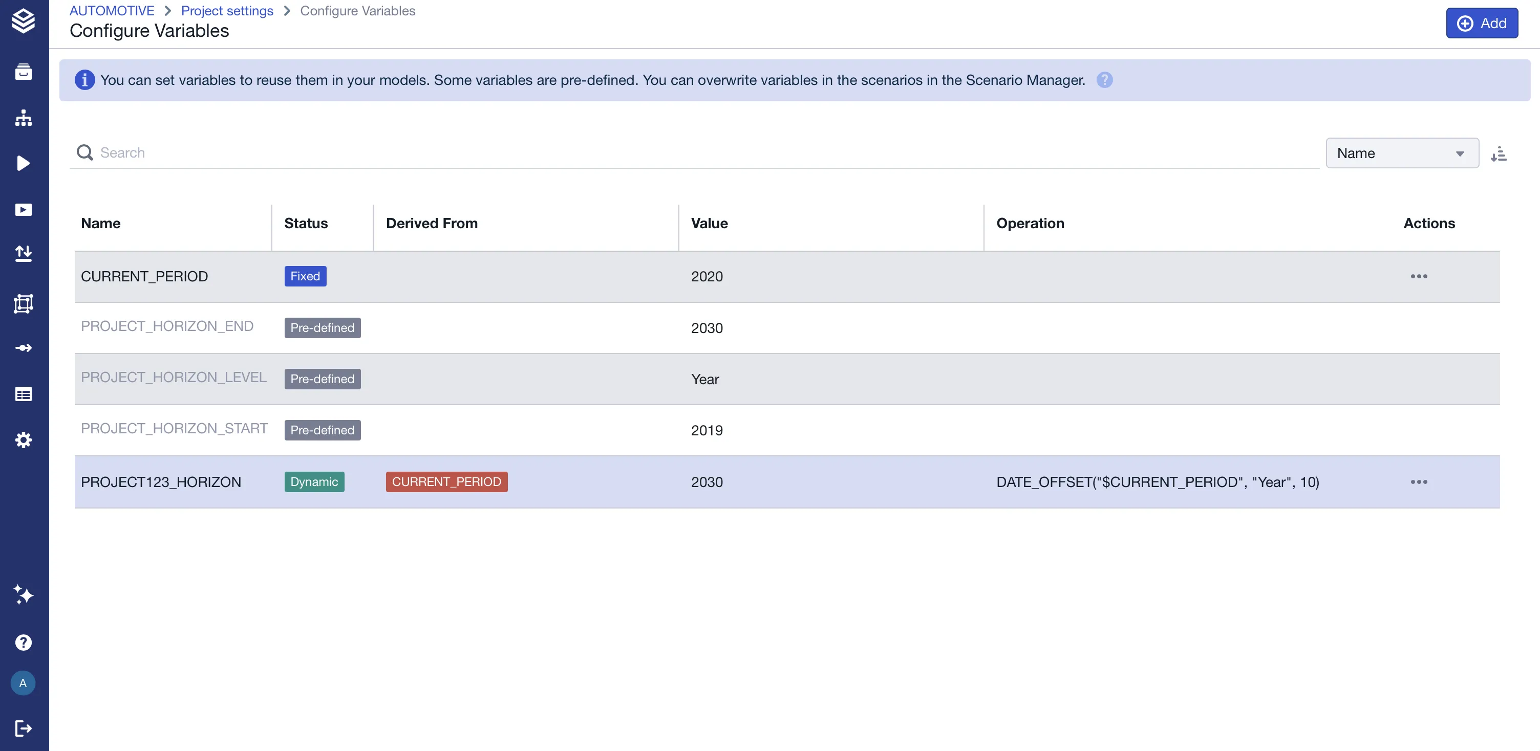Viewport: 1540px width, 751px height.
Task: Select the PROJECT_HORIZON_END variable name
Action: [x=167, y=325]
